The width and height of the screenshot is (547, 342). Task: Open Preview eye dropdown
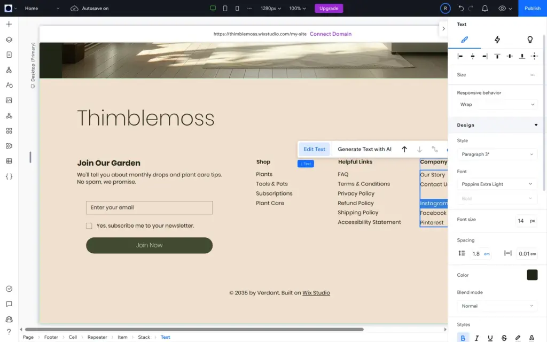pos(505,9)
